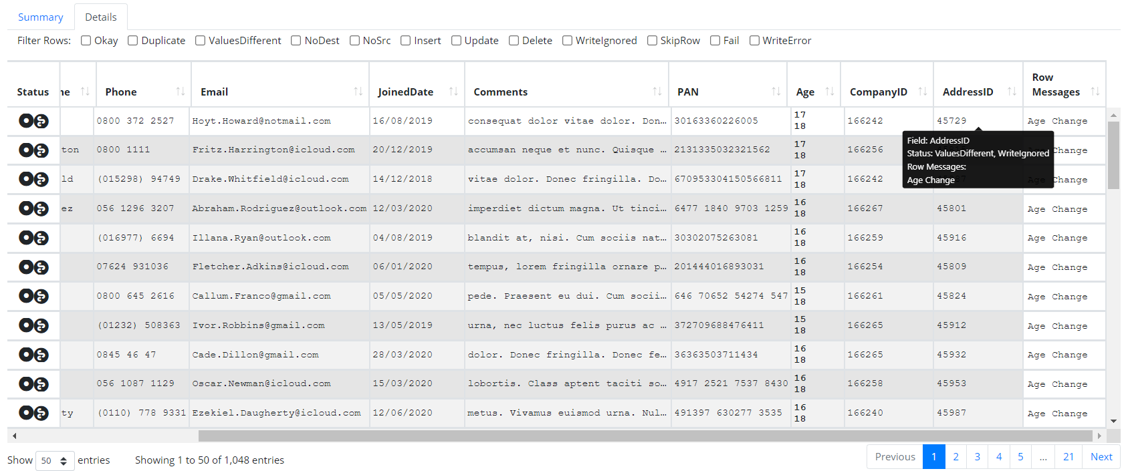
Task: Sort by JoinedDate using its sort arrows
Action: (454, 92)
